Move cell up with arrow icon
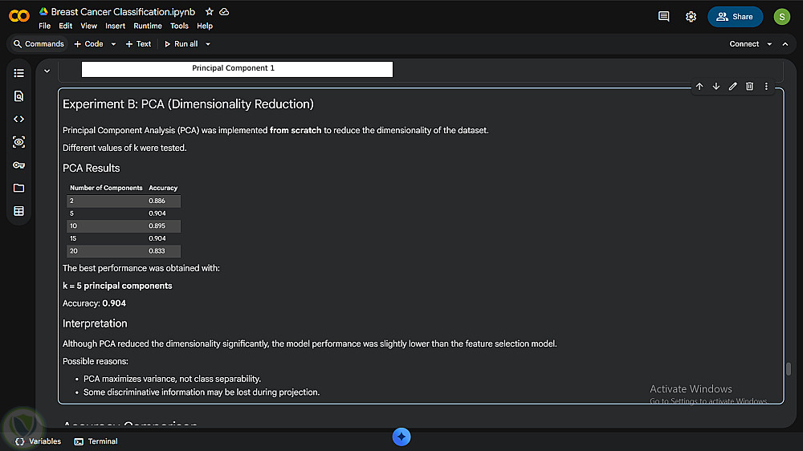 click(x=699, y=87)
